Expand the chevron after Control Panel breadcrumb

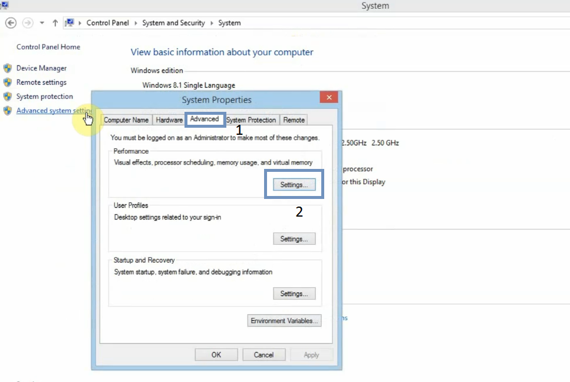pos(136,23)
